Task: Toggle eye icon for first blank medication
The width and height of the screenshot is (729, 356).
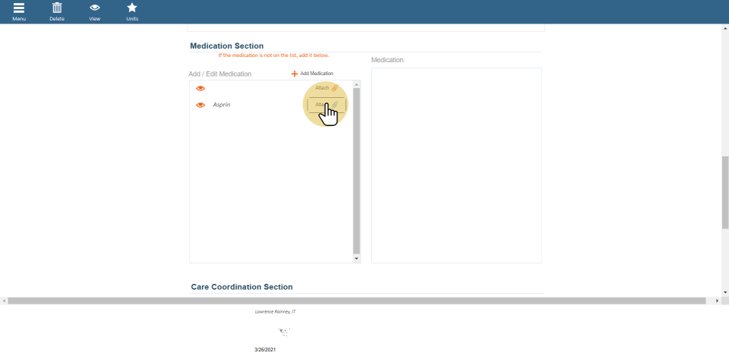Action: click(x=200, y=89)
